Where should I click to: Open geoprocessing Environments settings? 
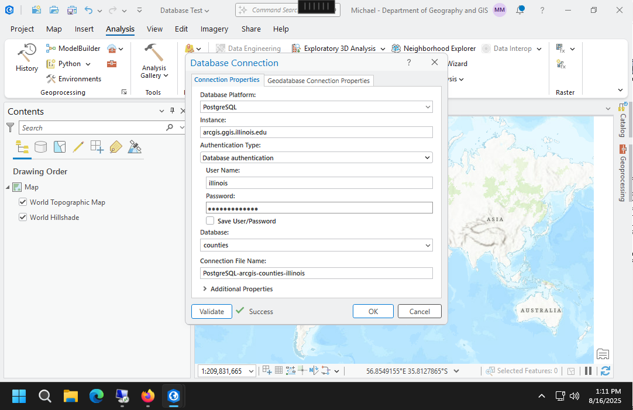pos(74,79)
